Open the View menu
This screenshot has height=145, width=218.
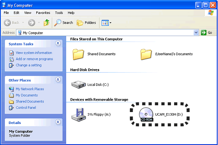pyautogui.click(x=27, y=13)
